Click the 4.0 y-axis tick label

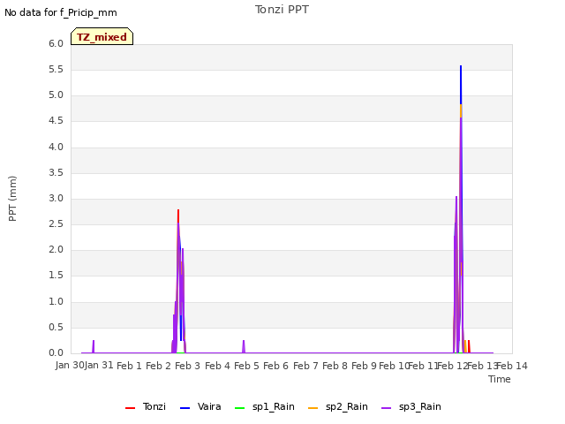pos(56,148)
